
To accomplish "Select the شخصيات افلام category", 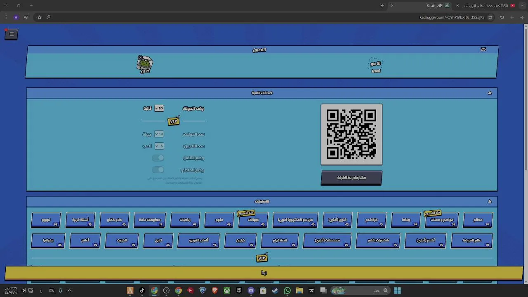I will click(x=378, y=240).
